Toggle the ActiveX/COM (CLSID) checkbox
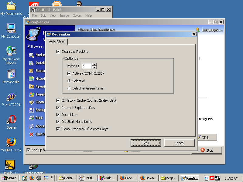Viewport: 243px width, 182px height. tap(69, 73)
